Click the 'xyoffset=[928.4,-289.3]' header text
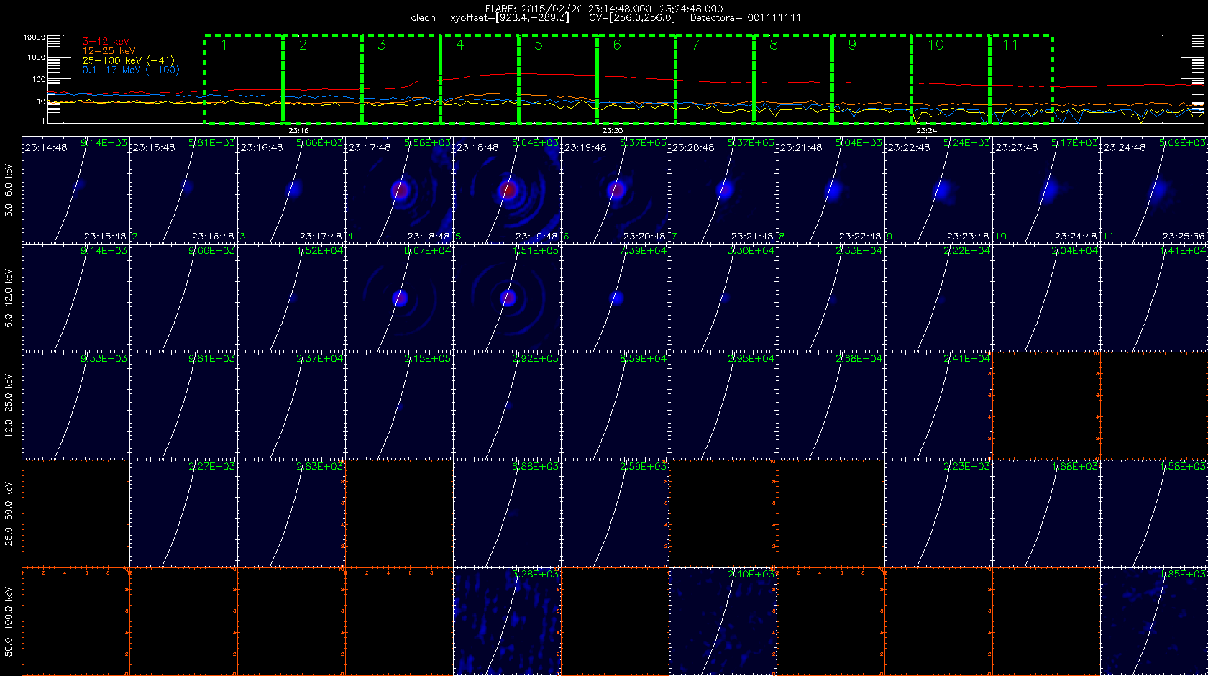The width and height of the screenshot is (1208, 676). [509, 18]
